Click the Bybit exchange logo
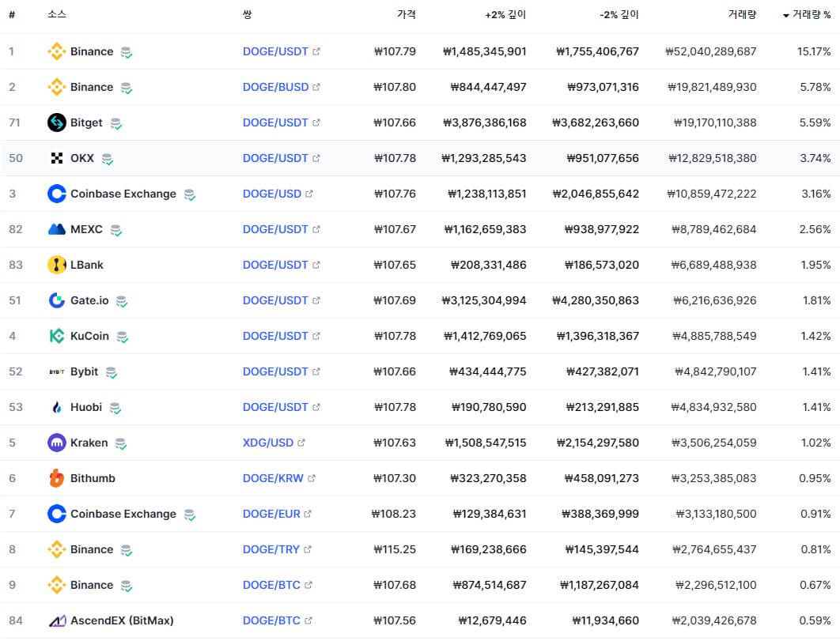Screen dimensions: 840x641 tap(57, 371)
